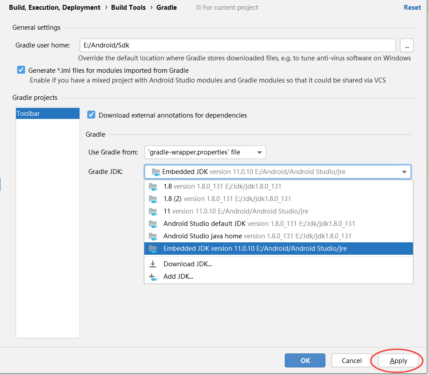Choose the 1.8 version 1.8.0_131 option
Screen dimensions: 429x375
pos(222,186)
